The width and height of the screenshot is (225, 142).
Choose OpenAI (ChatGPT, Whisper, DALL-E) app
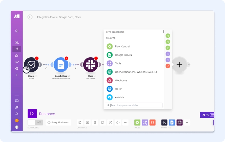(x=134, y=72)
